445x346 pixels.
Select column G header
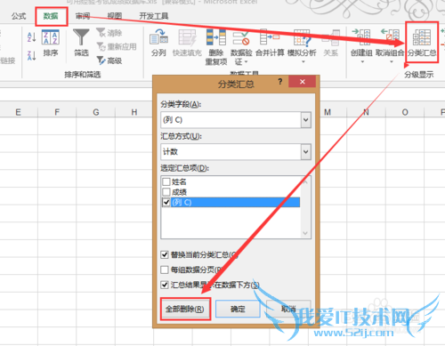96,112
